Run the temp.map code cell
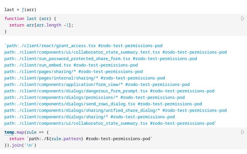The width and height of the screenshot is (247, 154). (x=242, y=132)
